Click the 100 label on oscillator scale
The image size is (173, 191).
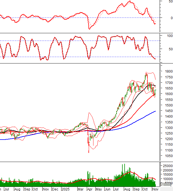169,36
